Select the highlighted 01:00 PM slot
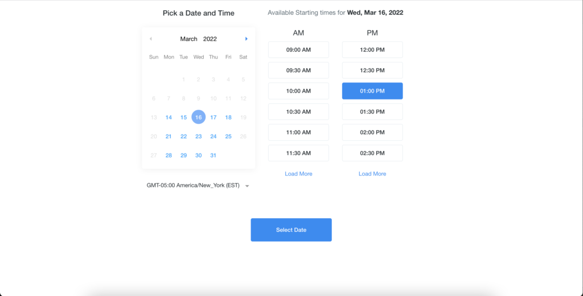 click(372, 91)
